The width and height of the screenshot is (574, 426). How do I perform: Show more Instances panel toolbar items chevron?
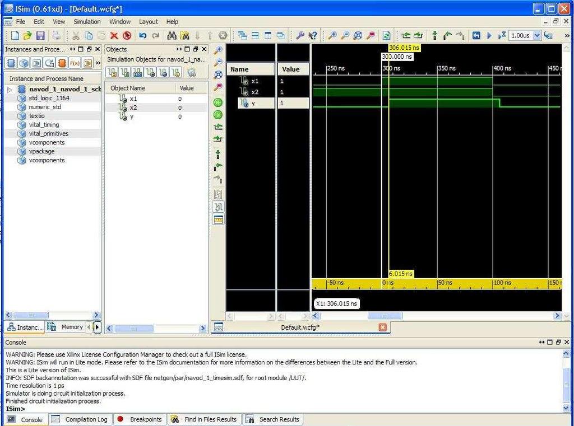[x=98, y=63]
